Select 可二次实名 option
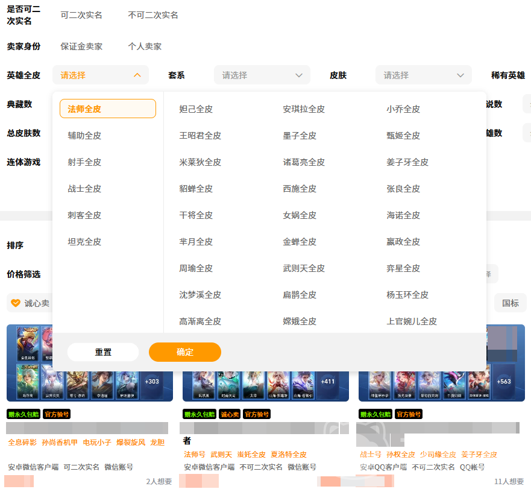 81,15
